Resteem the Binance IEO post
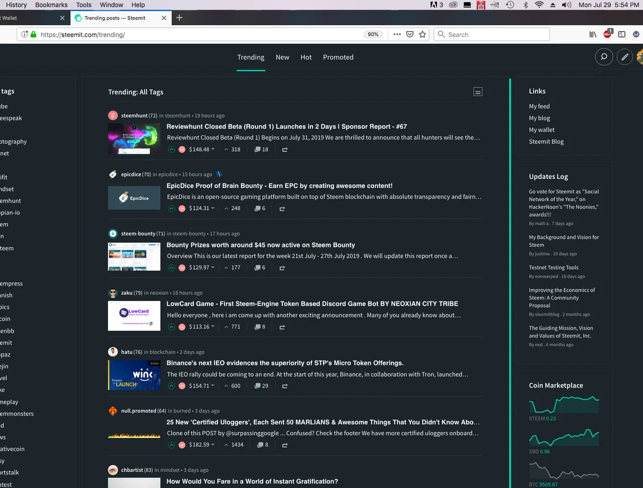The image size is (643, 488). [285, 386]
